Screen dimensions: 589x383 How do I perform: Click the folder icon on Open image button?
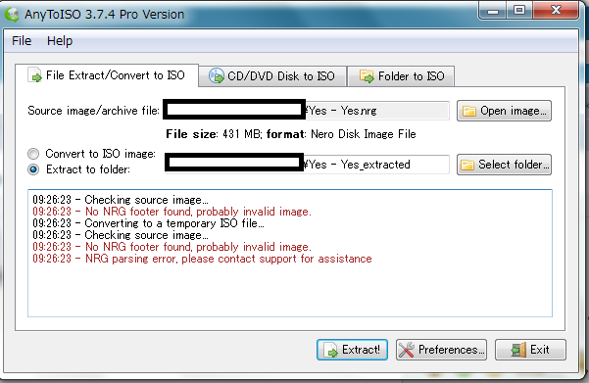click(469, 111)
